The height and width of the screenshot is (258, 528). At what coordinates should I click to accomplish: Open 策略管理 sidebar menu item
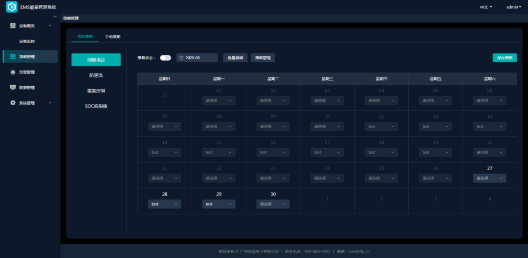click(x=30, y=57)
